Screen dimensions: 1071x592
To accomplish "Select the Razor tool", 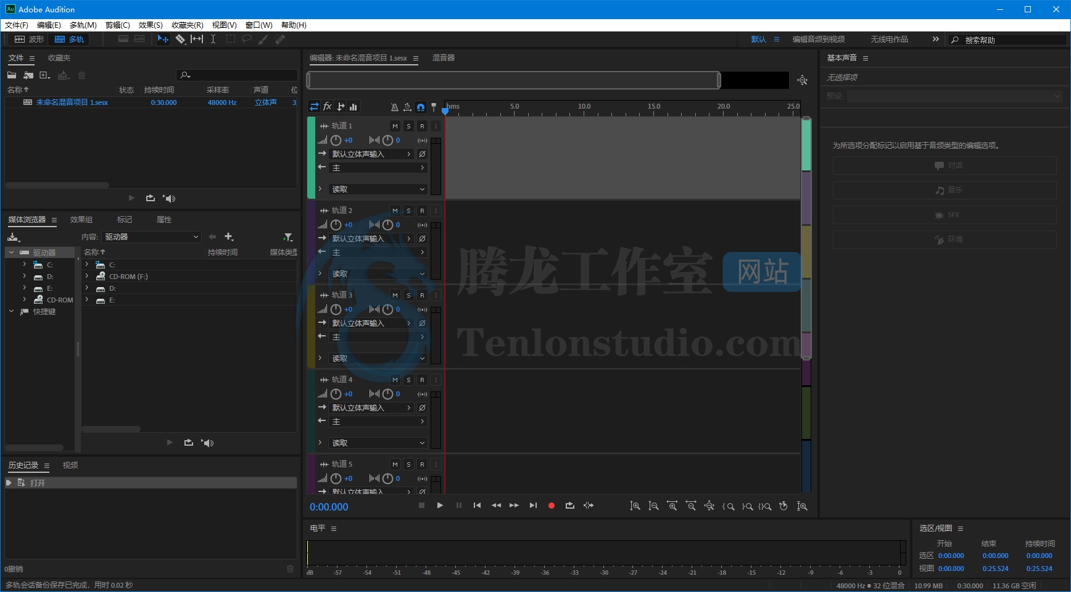I will click(x=180, y=39).
